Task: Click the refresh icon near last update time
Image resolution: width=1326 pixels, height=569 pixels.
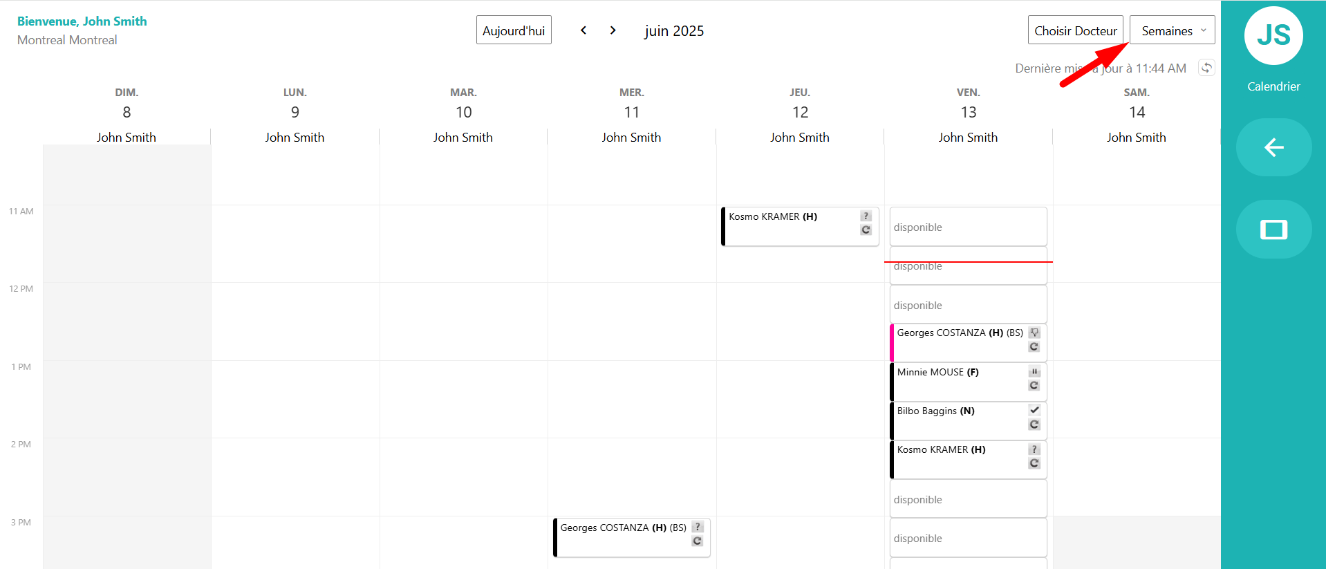Action: tap(1206, 68)
